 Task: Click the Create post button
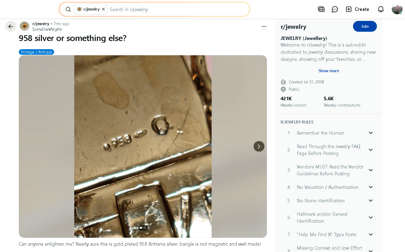358,9
